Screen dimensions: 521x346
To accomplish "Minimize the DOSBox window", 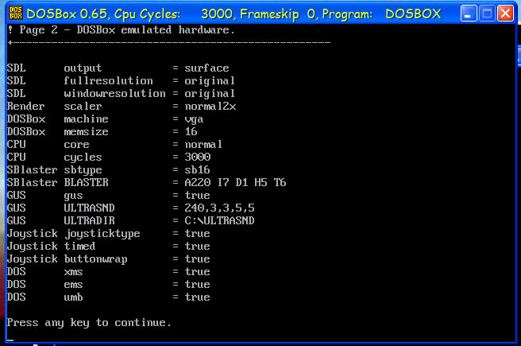I will coord(469,14).
